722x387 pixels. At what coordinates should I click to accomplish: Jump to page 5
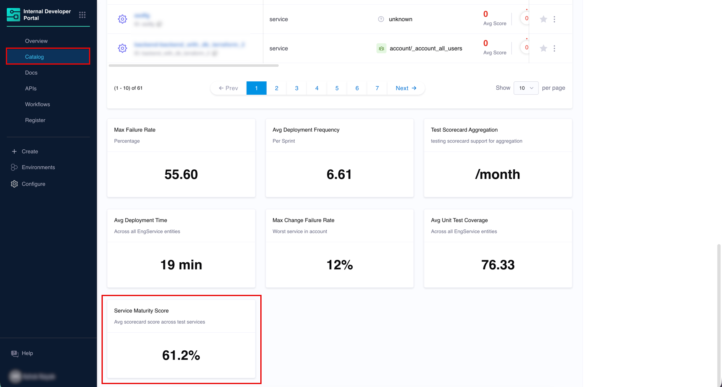click(x=337, y=88)
